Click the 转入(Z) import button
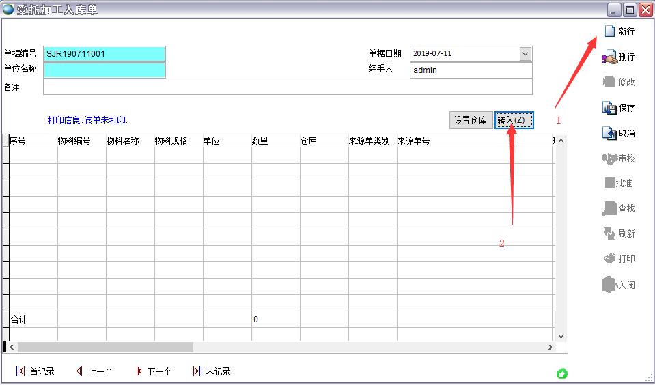 coord(514,120)
